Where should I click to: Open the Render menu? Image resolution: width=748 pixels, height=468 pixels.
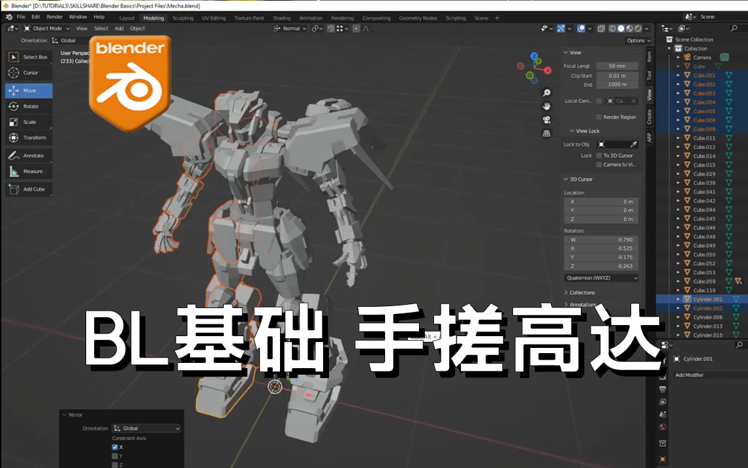coord(55,18)
